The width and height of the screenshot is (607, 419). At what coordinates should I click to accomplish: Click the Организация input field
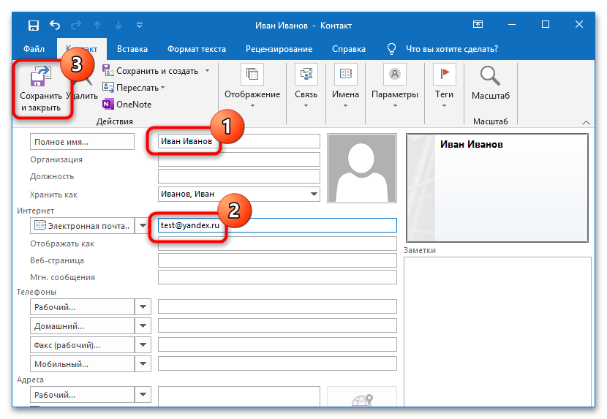point(239,159)
